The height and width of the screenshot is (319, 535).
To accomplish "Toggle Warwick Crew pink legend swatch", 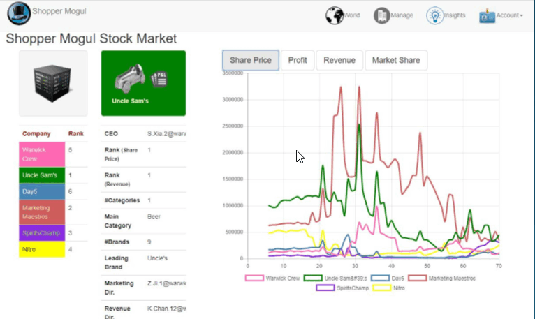I will [254, 279].
